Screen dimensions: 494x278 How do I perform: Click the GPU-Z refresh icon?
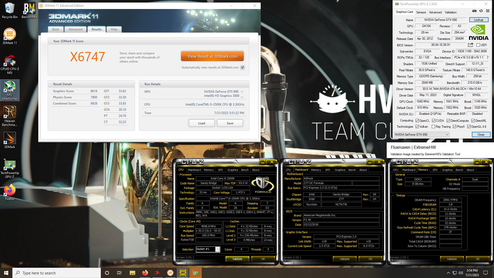point(481,11)
